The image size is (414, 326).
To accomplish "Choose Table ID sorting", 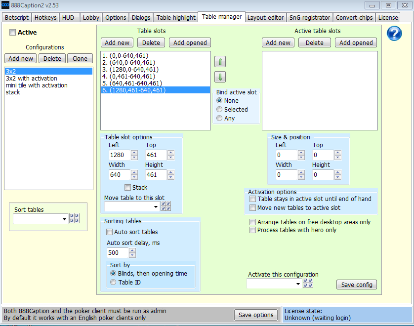I will [113, 282].
